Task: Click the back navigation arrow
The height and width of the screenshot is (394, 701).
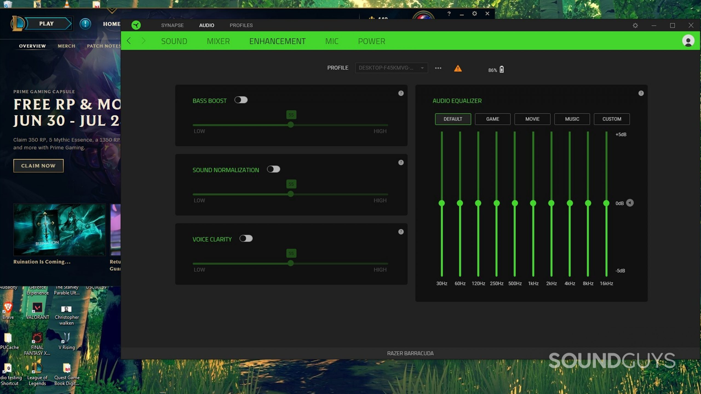Action: pos(129,41)
